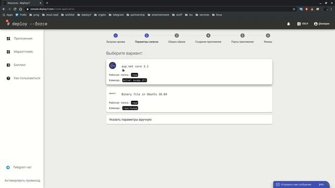Image resolution: width=335 pixels, height=188 pixels.
Task: Click the address bar URL
Action: point(52,9)
